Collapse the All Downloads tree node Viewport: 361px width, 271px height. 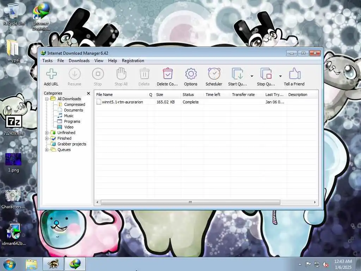pyautogui.click(x=47, y=99)
